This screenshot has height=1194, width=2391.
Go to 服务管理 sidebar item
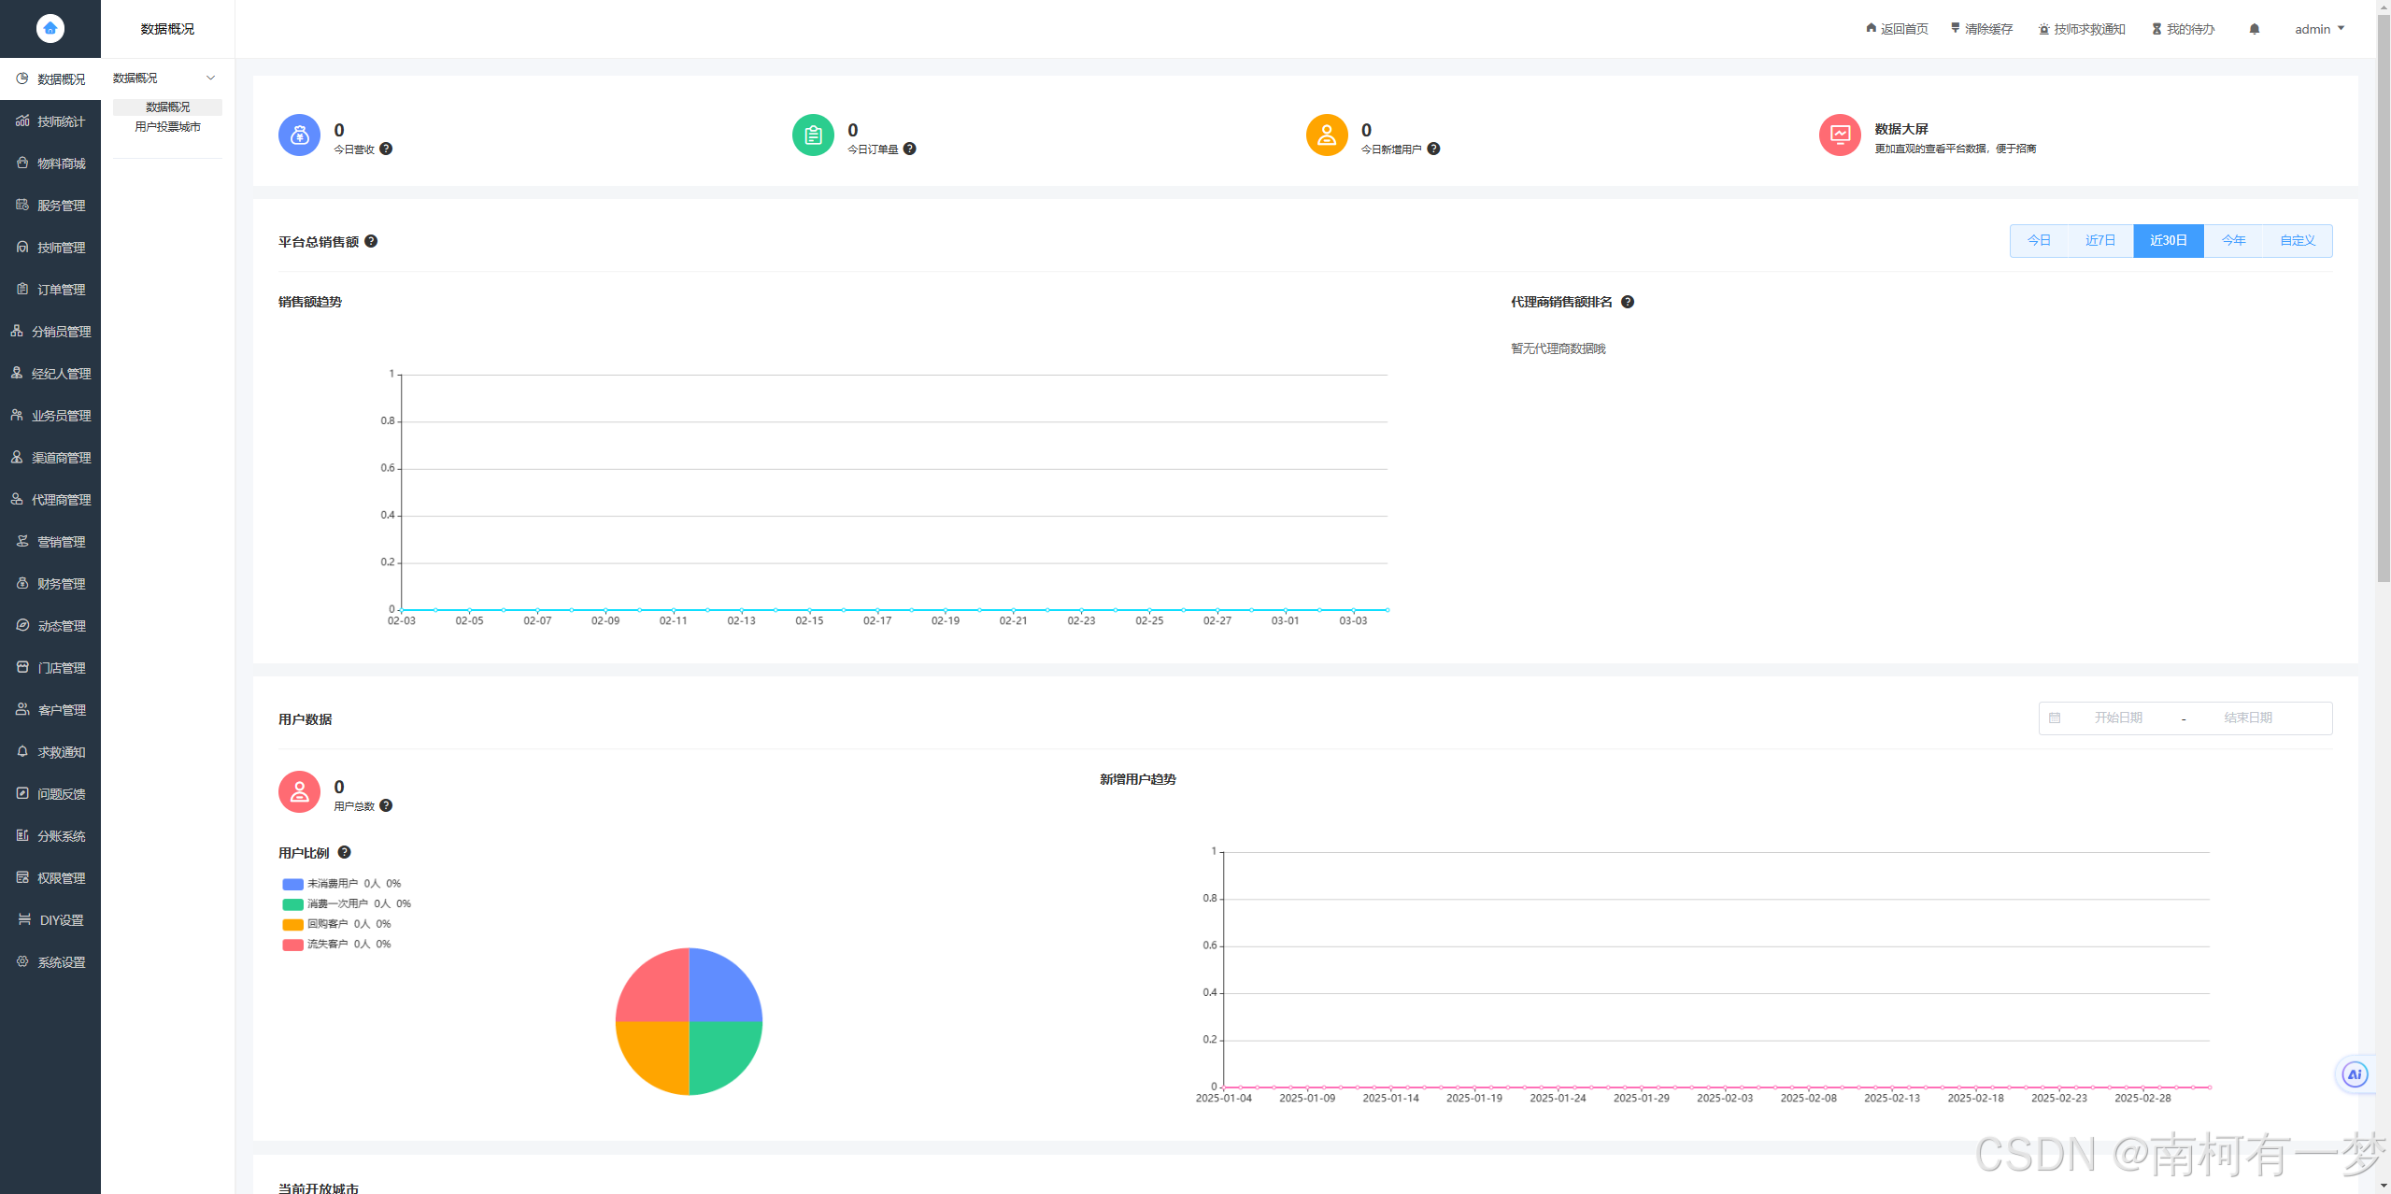coord(50,206)
